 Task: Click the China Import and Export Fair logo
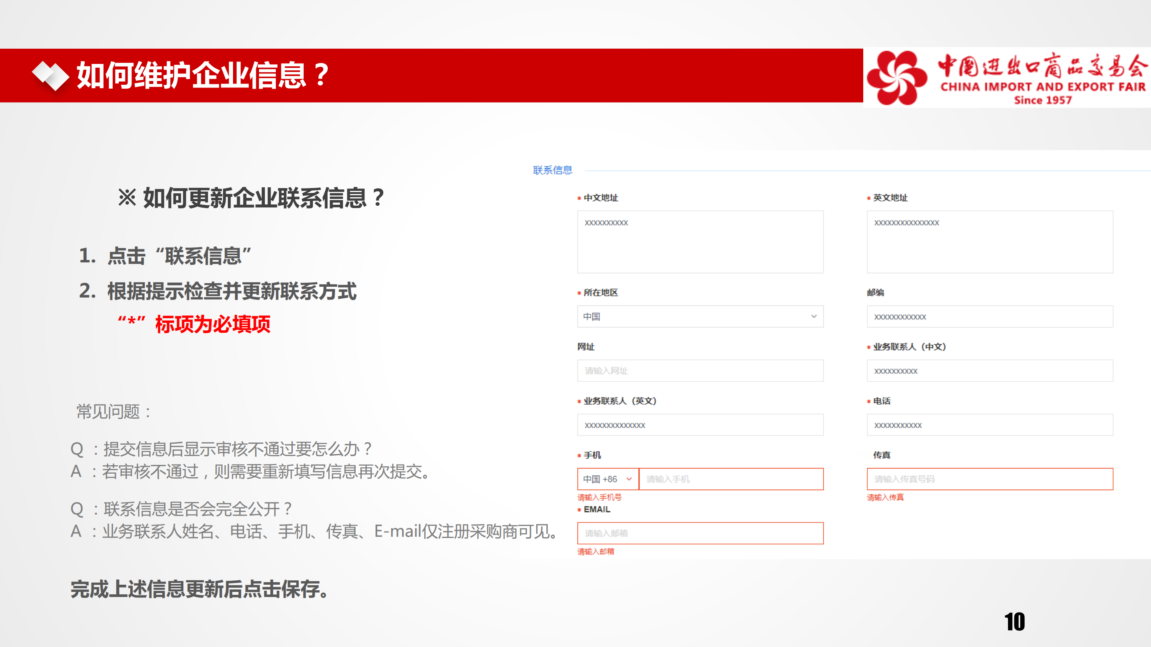click(x=1007, y=78)
